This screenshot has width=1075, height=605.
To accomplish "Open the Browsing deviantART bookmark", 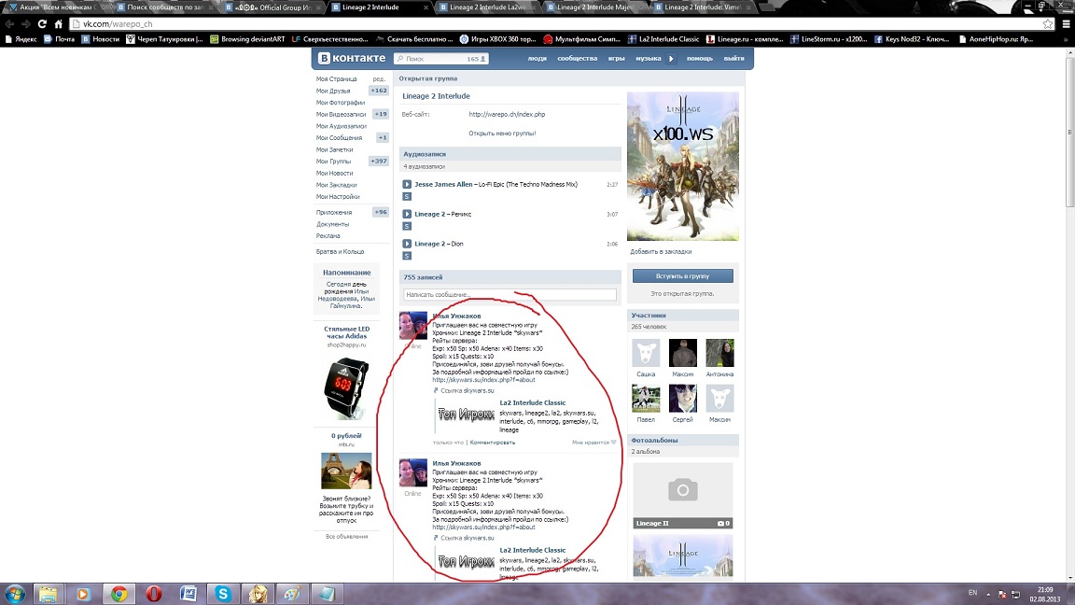I will coord(247,39).
